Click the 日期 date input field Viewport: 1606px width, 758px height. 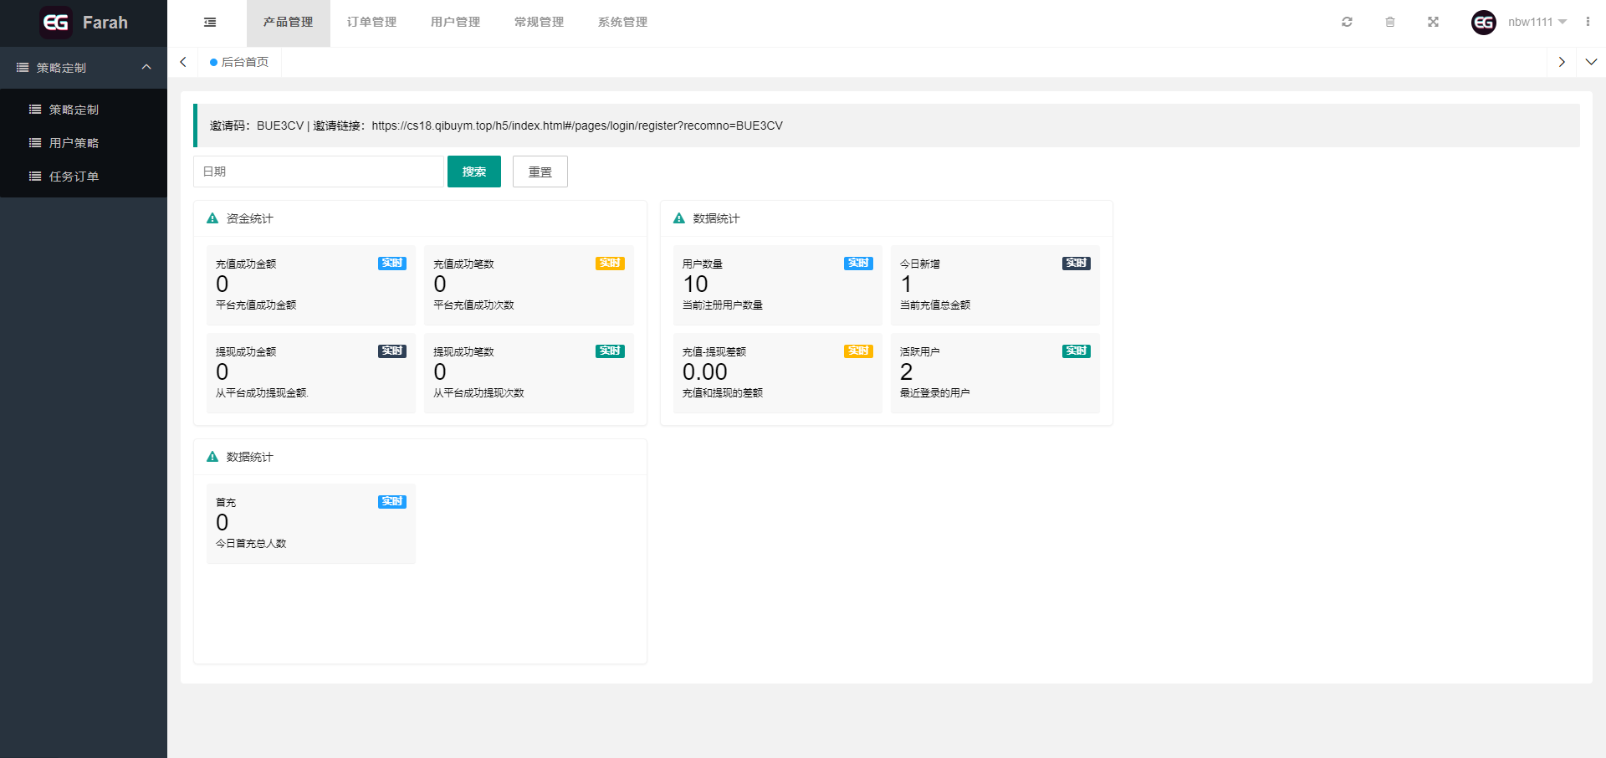(x=318, y=172)
